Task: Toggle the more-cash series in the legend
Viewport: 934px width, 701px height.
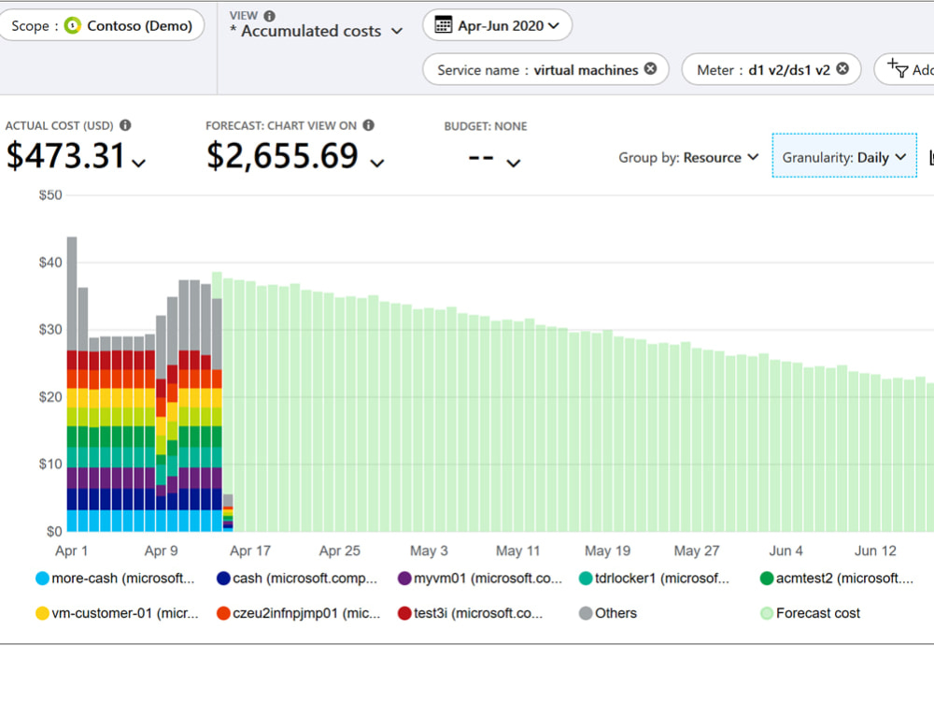Action: point(115,579)
